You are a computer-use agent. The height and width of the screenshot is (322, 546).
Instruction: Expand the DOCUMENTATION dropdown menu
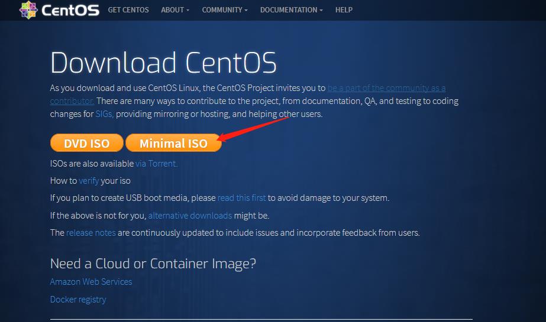coord(292,10)
